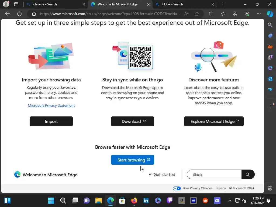
Task: Open File Explorer from taskbar
Action: click(x=99, y=201)
